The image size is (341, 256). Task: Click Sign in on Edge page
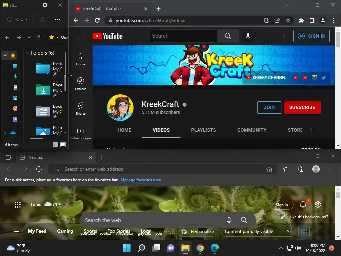282,205
